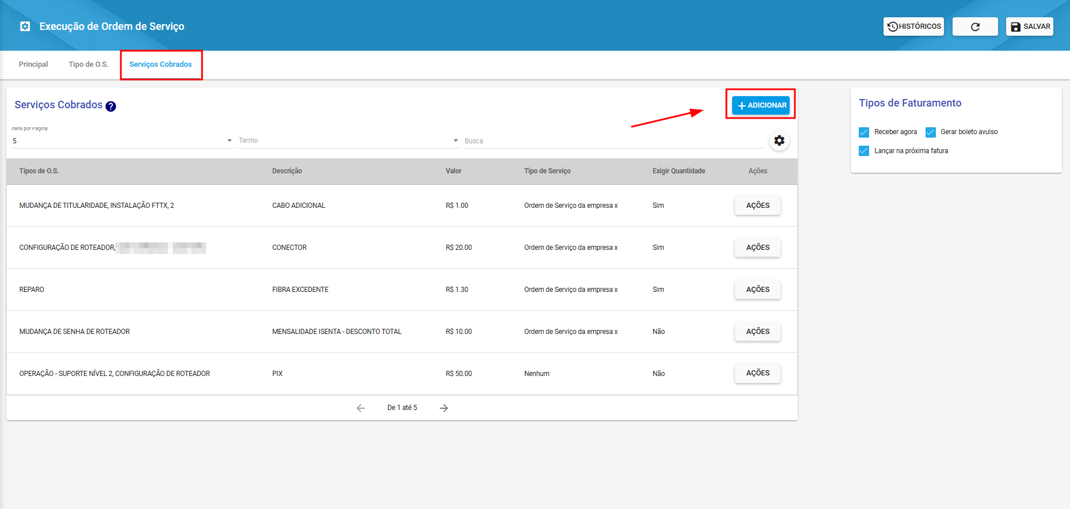Click the De 1 até 5 pagination text

pyautogui.click(x=402, y=408)
